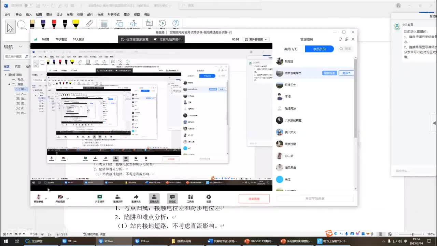Click the 解除静音 microphone icon
This screenshot has width=437, height=246.
(x=39, y=197)
